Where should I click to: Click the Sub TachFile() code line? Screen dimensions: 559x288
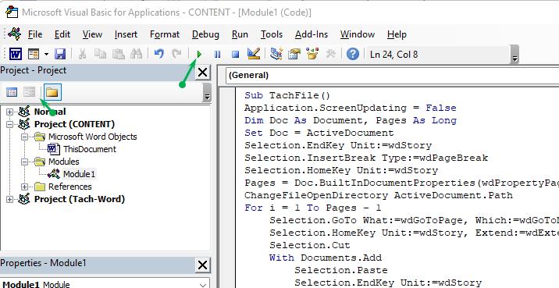click(x=287, y=95)
